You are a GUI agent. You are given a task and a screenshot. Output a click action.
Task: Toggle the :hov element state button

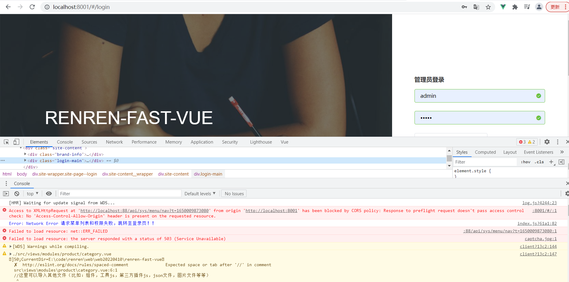pyautogui.click(x=526, y=162)
